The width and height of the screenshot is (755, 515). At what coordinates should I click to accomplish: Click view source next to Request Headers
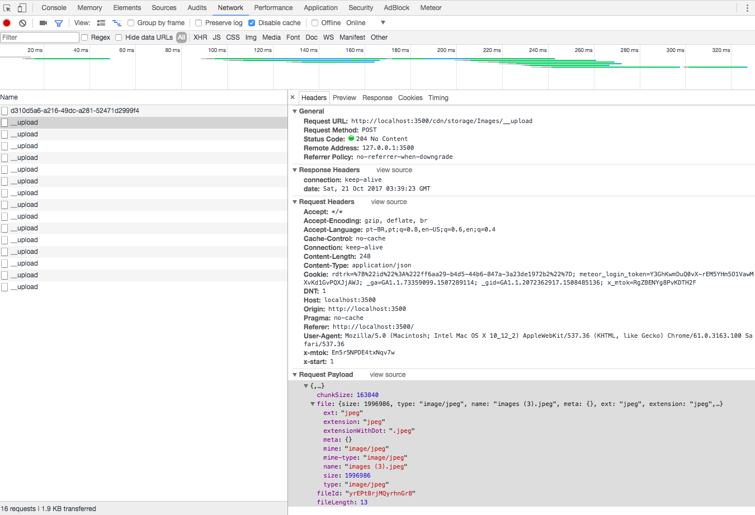tap(389, 201)
